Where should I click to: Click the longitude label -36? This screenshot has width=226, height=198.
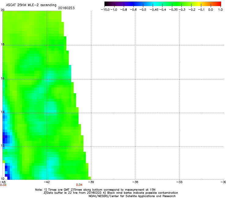click(x=135, y=182)
